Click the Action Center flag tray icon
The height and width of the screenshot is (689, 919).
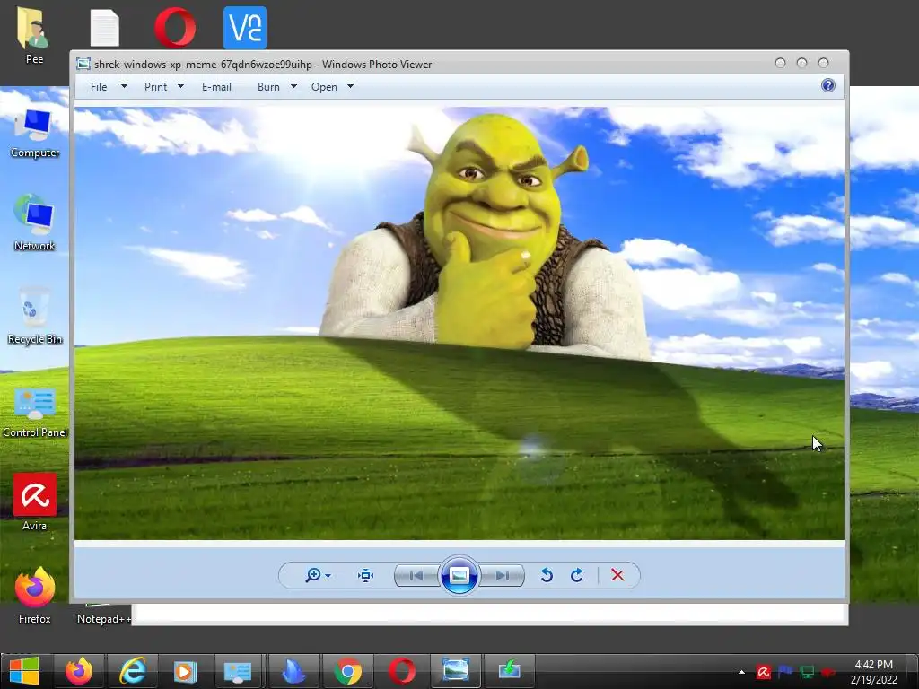(x=784, y=672)
